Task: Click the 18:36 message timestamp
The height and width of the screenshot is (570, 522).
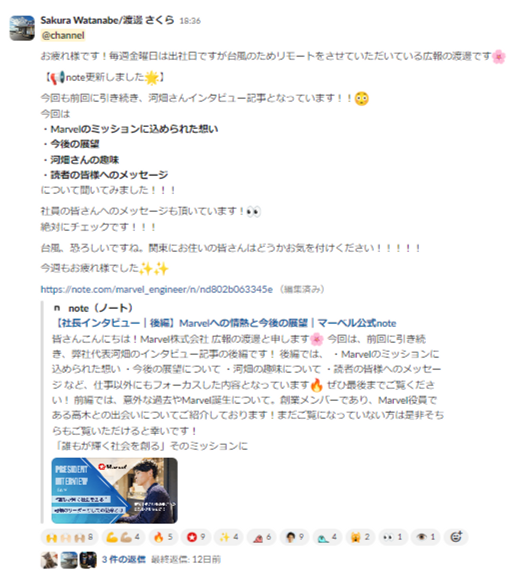Action: point(190,21)
